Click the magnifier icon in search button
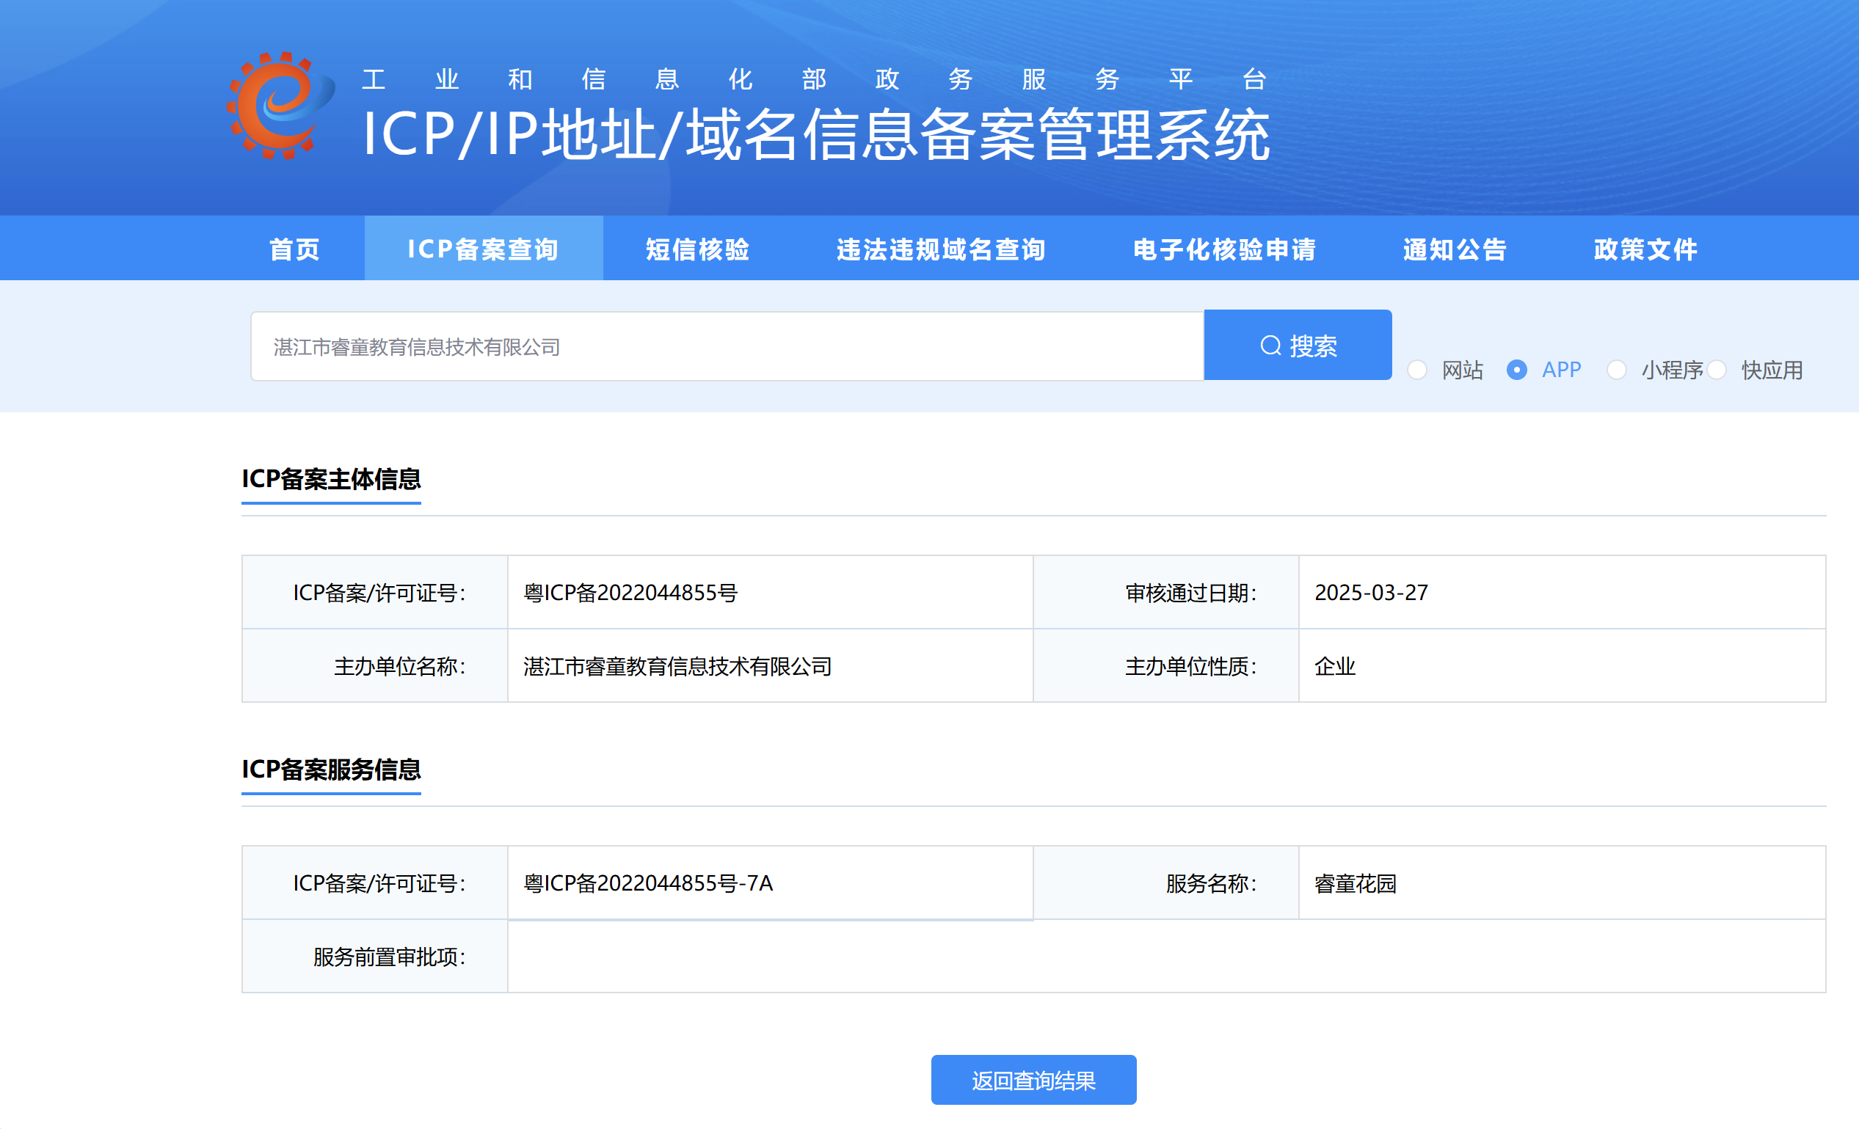The height and width of the screenshot is (1129, 1859). (x=1270, y=346)
